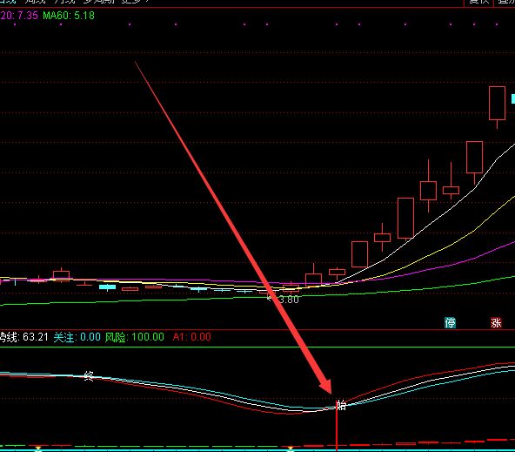Switch to the 周线 weekly tab

(x=35, y=2)
